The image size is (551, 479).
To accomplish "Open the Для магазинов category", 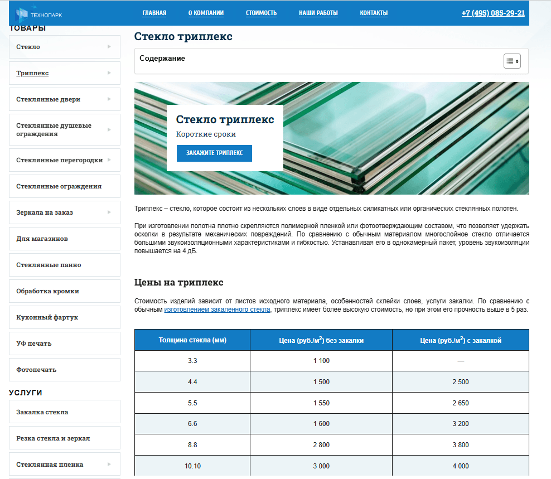I will [65, 239].
